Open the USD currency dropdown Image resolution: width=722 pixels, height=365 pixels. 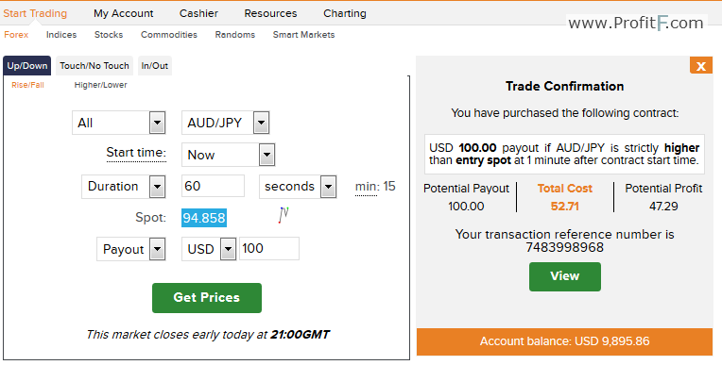pos(209,249)
